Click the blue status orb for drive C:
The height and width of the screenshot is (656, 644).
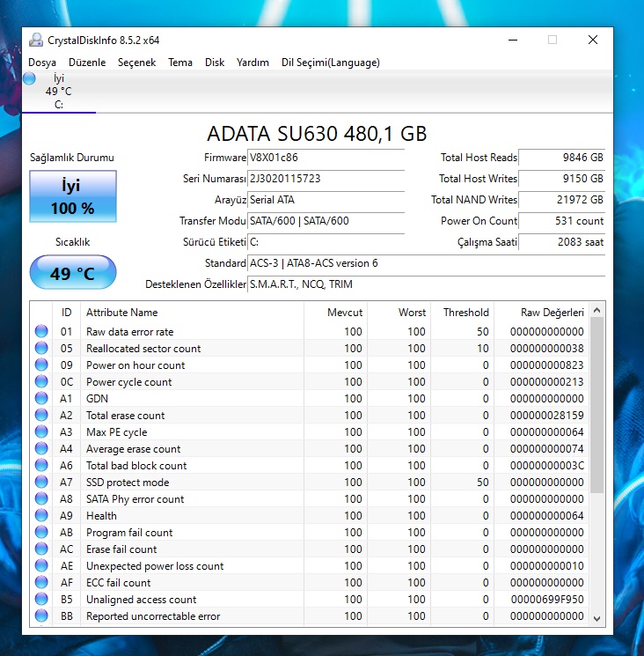[x=29, y=79]
